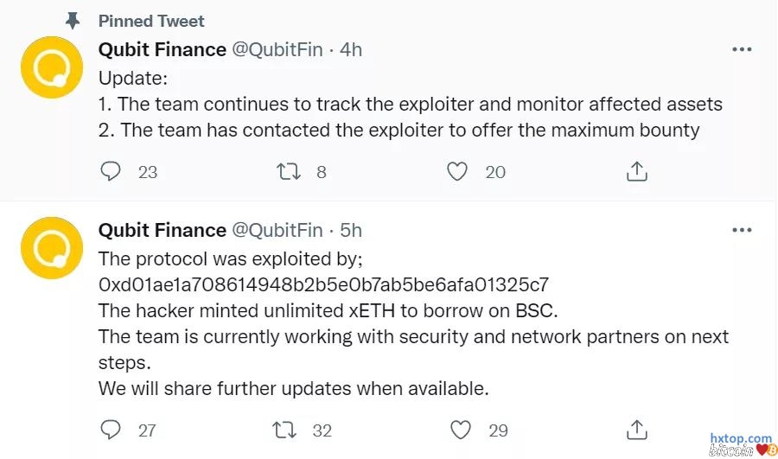
Task: Open more options on the pinned tweet
Action: tap(742, 49)
